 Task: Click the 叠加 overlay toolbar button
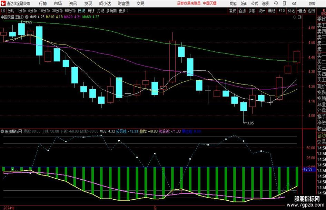coord(242,11)
